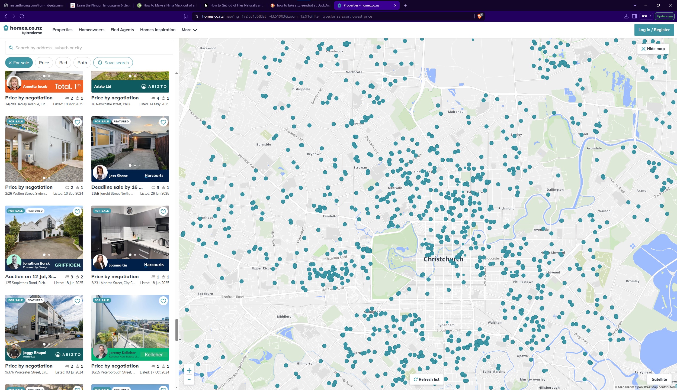Open the Brave Shields icon
This screenshot has height=390, width=677.
[480, 16]
